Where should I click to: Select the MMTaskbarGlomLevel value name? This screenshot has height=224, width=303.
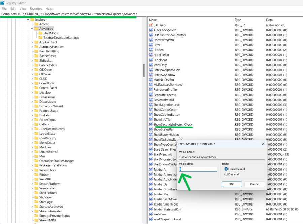tap(168, 85)
